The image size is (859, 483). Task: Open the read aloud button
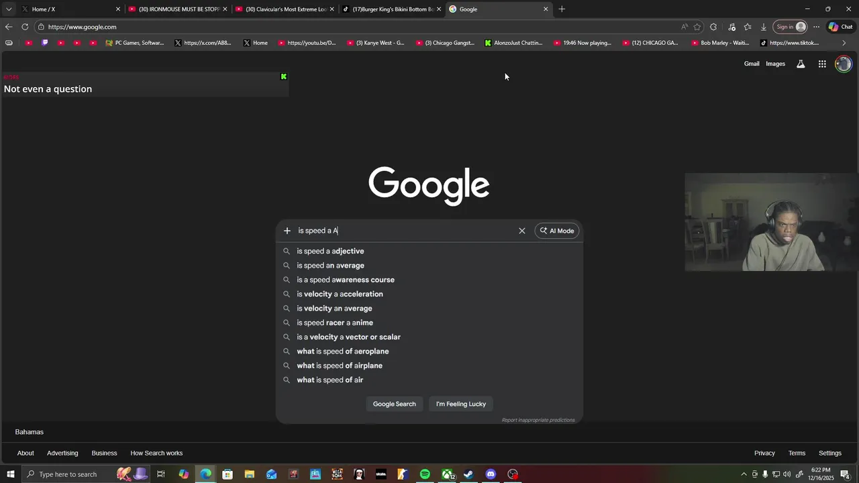tap(684, 27)
